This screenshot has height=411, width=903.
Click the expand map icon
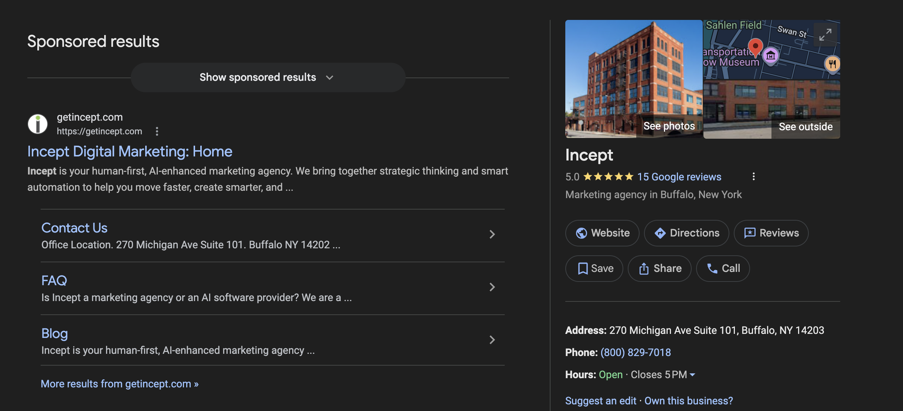825,35
